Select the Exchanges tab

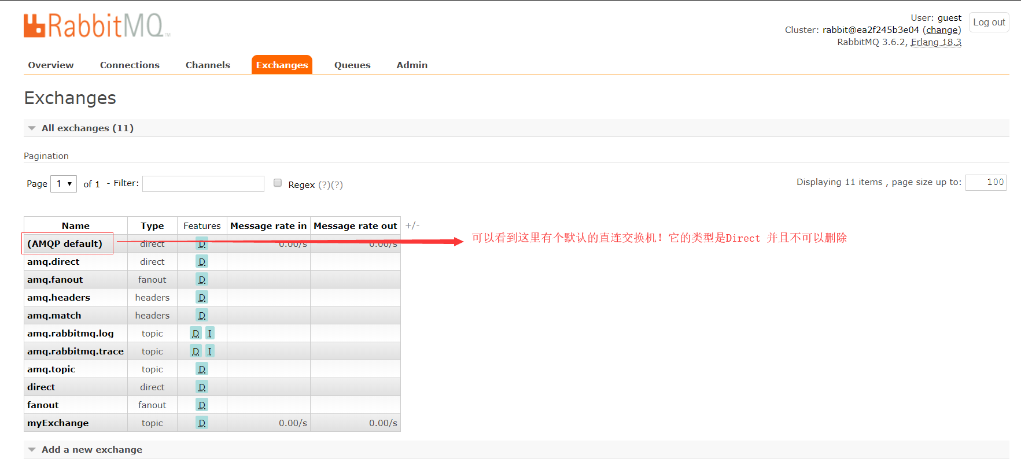tap(282, 65)
